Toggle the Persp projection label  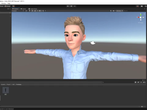[141, 23]
